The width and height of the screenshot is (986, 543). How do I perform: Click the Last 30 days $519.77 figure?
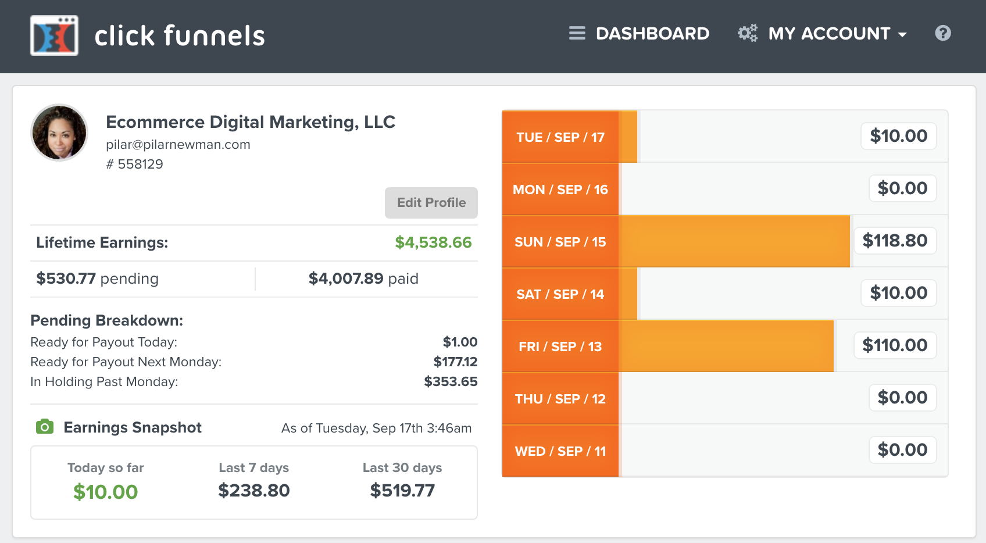tap(402, 491)
